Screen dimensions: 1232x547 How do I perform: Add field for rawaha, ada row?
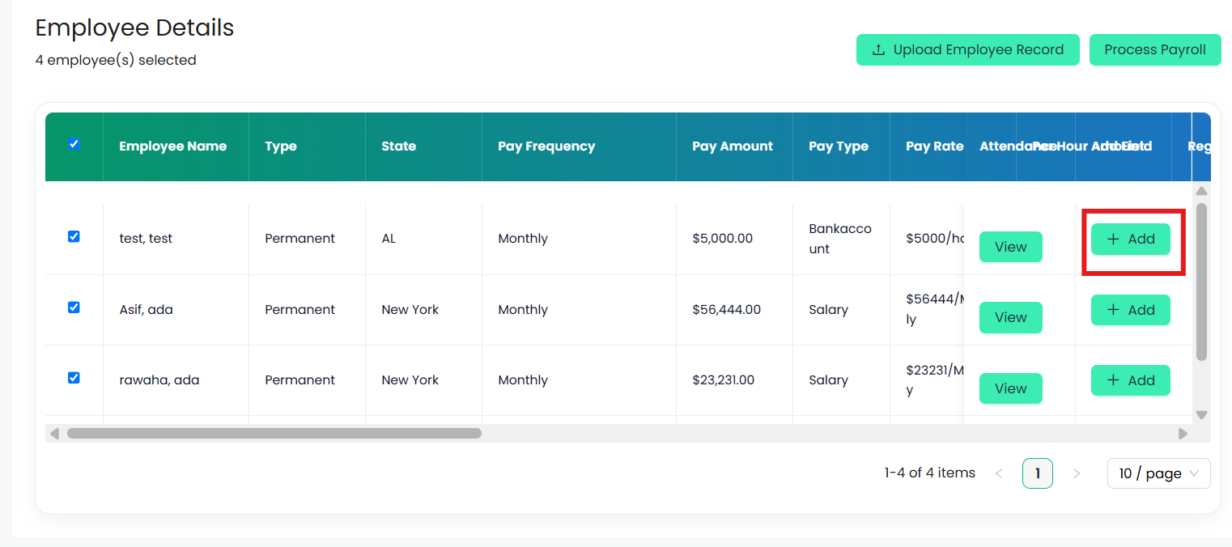coord(1131,380)
